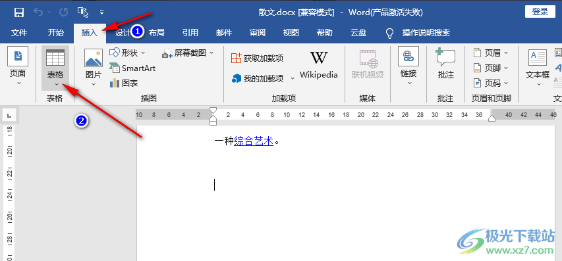Expand the 我的加载项 dropdown arrow
This screenshot has width=562, height=261.
(293, 79)
